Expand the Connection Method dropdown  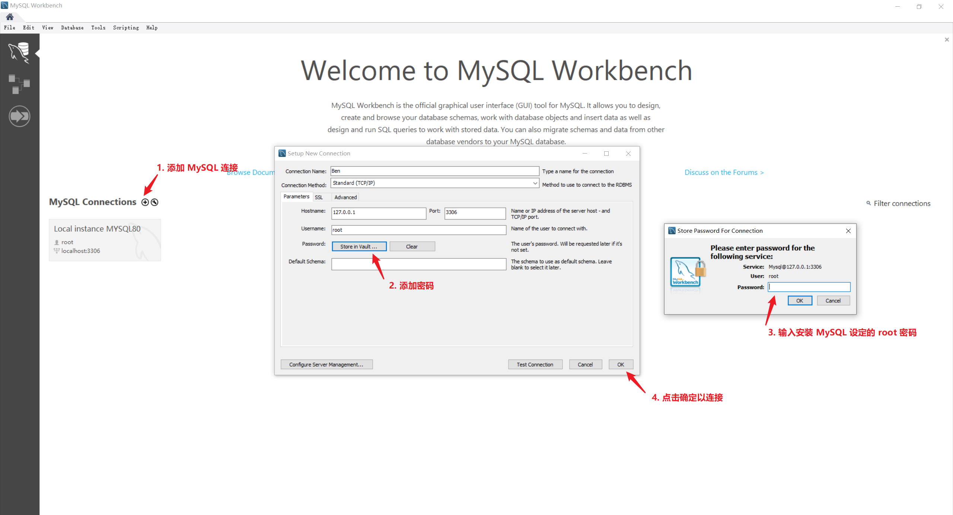[x=535, y=183]
